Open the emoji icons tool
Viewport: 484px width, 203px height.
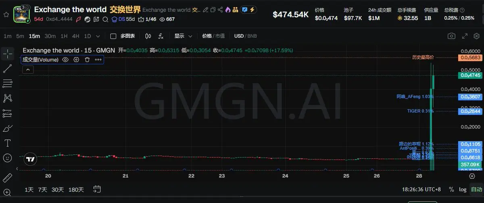click(x=8, y=157)
